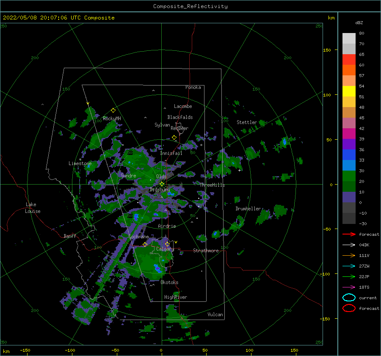Click the Stettler label on the map
Screen dimensions: 381x356
pyautogui.click(x=247, y=122)
